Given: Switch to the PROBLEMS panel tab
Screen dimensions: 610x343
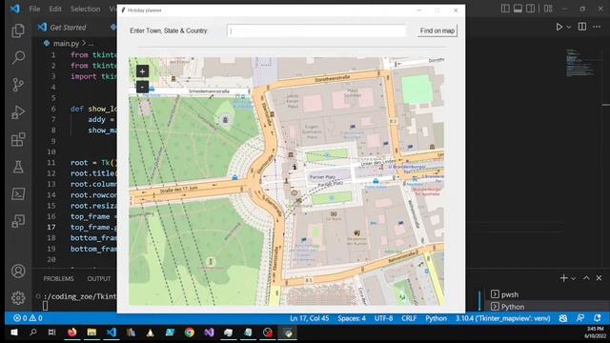Looking at the screenshot, I should pos(58,279).
